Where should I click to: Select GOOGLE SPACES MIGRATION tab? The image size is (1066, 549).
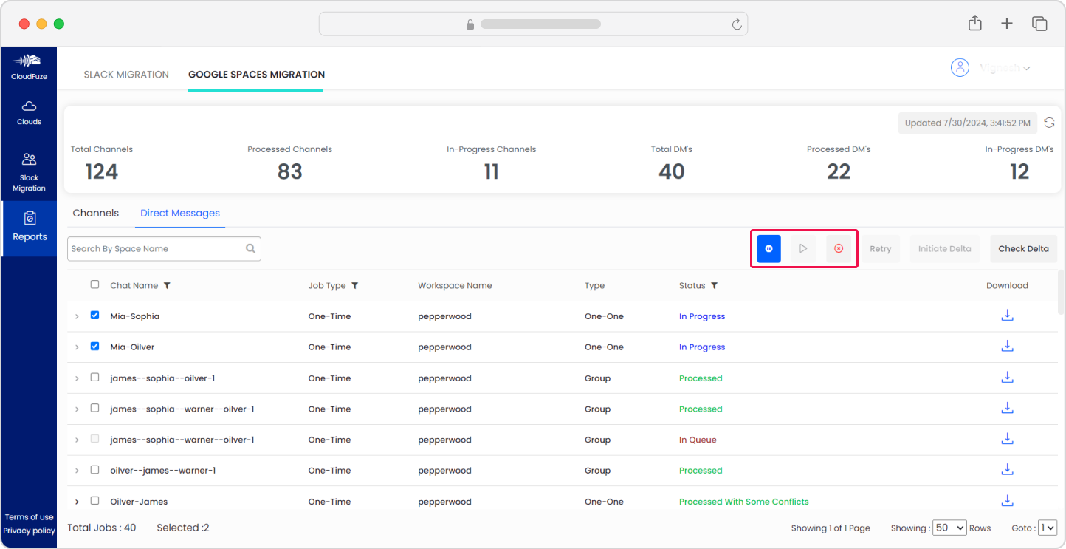tap(256, 75)
